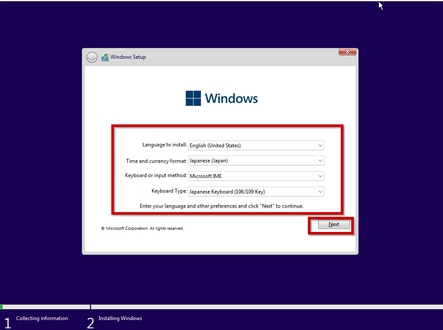Viewport: 443px width, 330px height.
Task: Click Next to continue setup
Action: point(334,224)
